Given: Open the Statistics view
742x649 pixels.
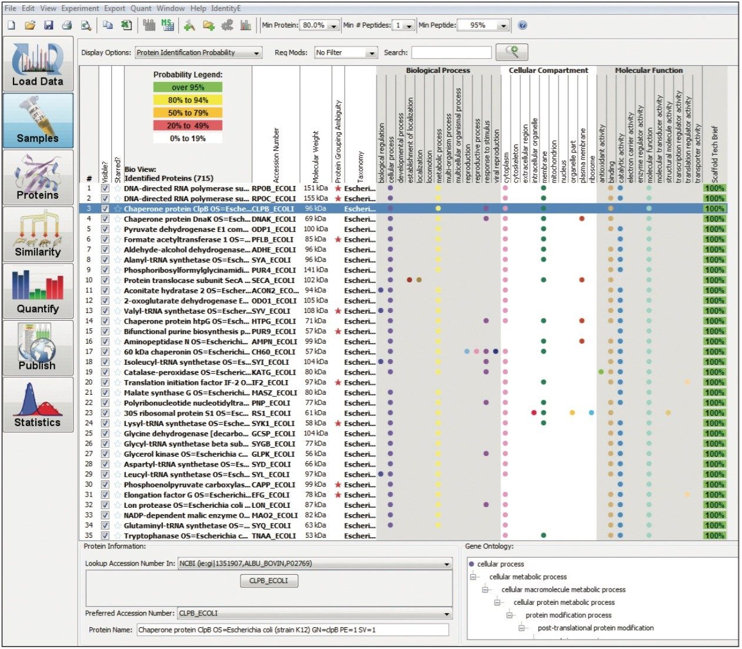Looking at the screenshot, I should [38, 405].
